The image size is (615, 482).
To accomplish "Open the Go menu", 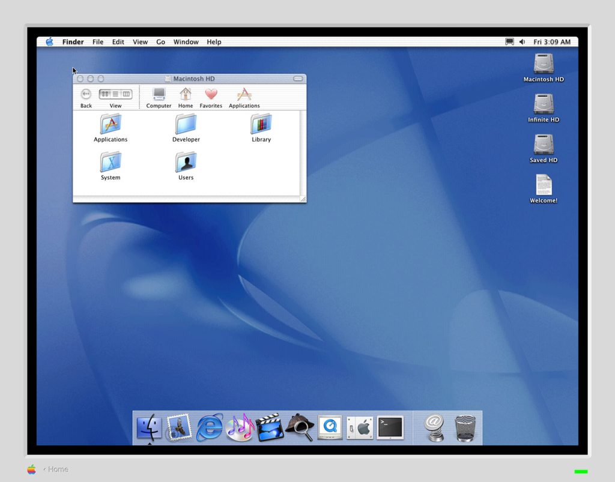I will click(x=160, y=42).
